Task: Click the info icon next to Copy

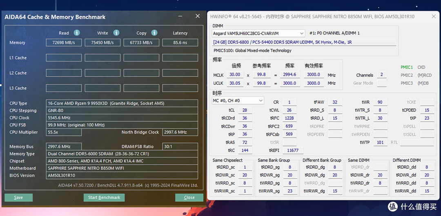Action: tap(154, 33)
